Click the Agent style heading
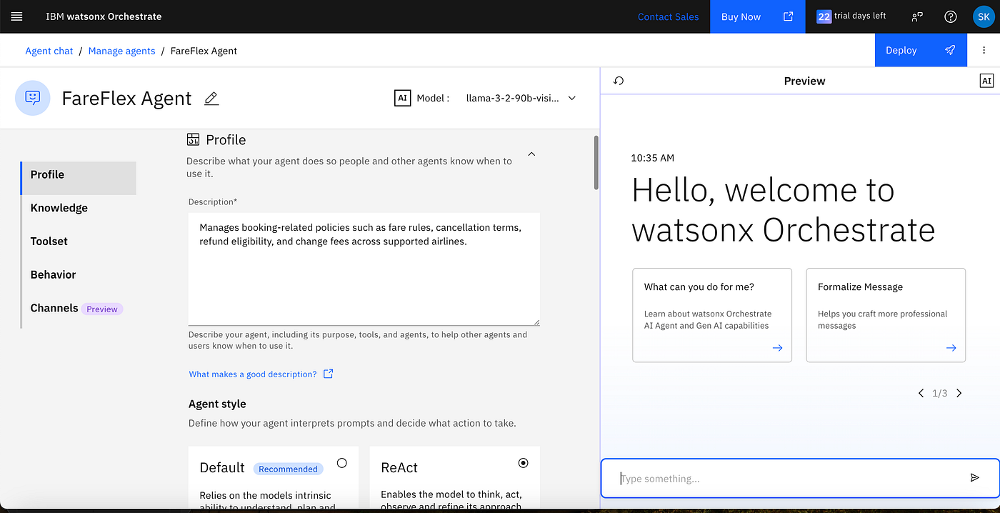 [x=217, y=404]
